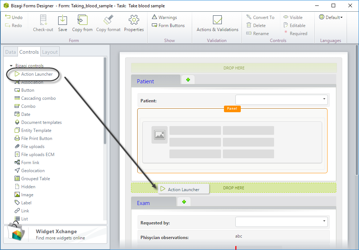The image size is (359, 250).
Task: Show Form Buttons
Action: point(168,25)
